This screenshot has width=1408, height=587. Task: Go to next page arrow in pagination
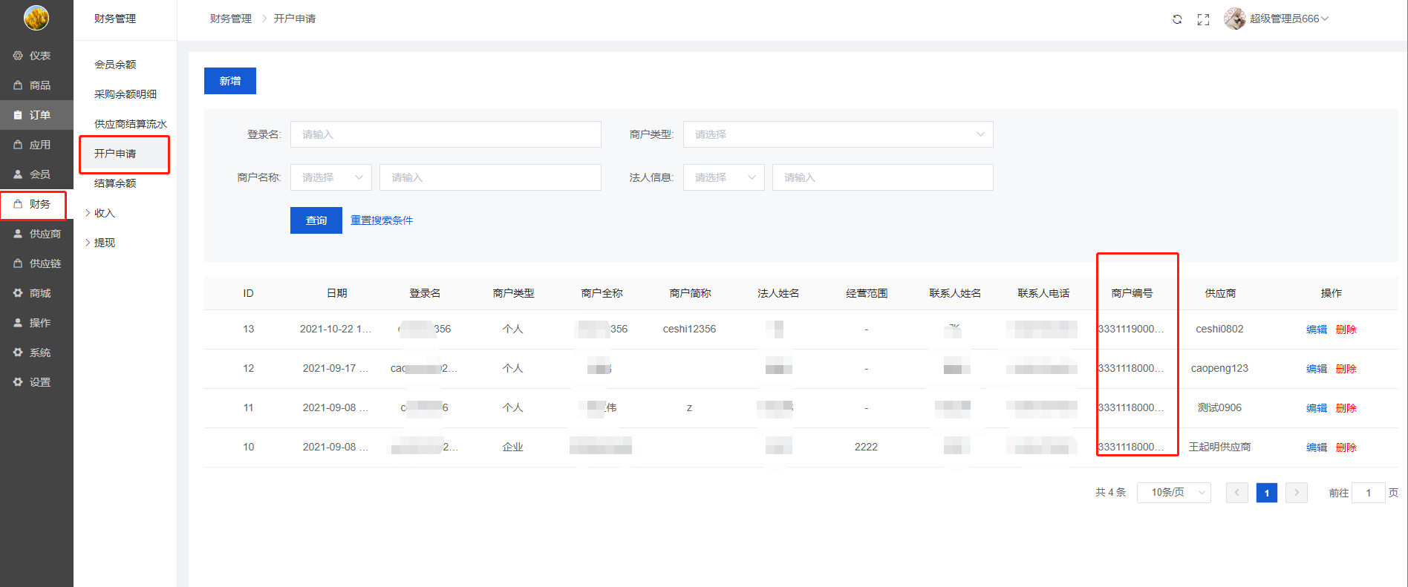(x=1296, y=493)
